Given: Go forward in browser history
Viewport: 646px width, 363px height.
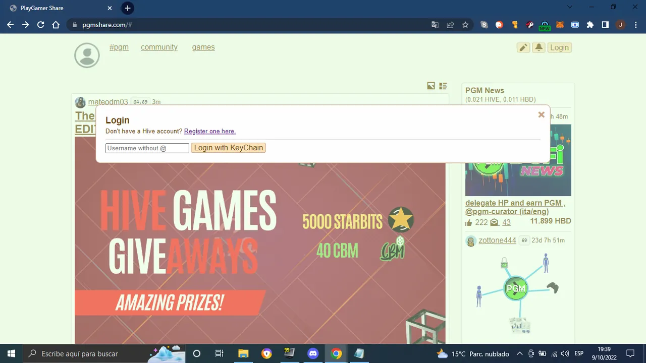Looking at the screenshot, I should [x=25, y=25].
